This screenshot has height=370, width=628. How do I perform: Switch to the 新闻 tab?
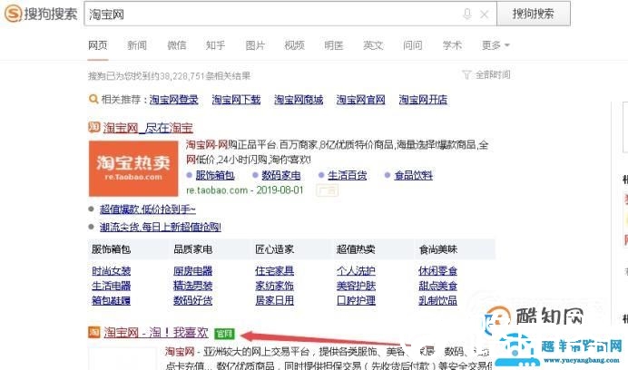137,45
